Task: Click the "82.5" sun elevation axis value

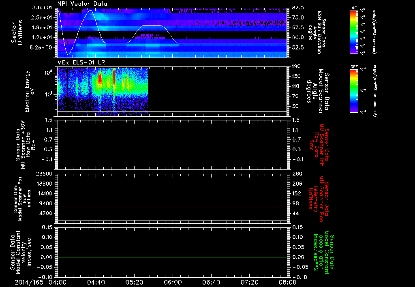Action: [298, 8]
